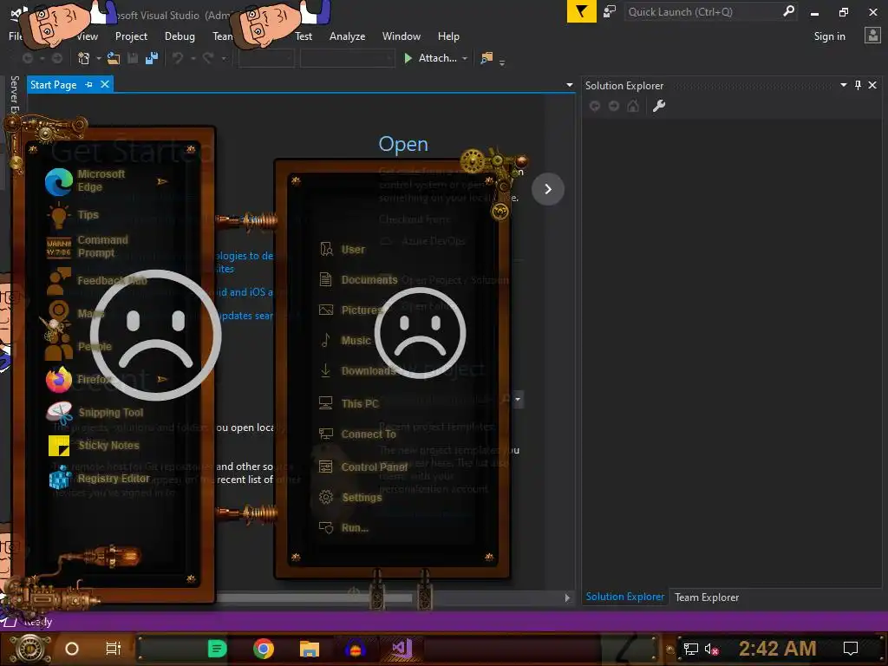
Task: Open the Window menu
Action: [401, 36]
